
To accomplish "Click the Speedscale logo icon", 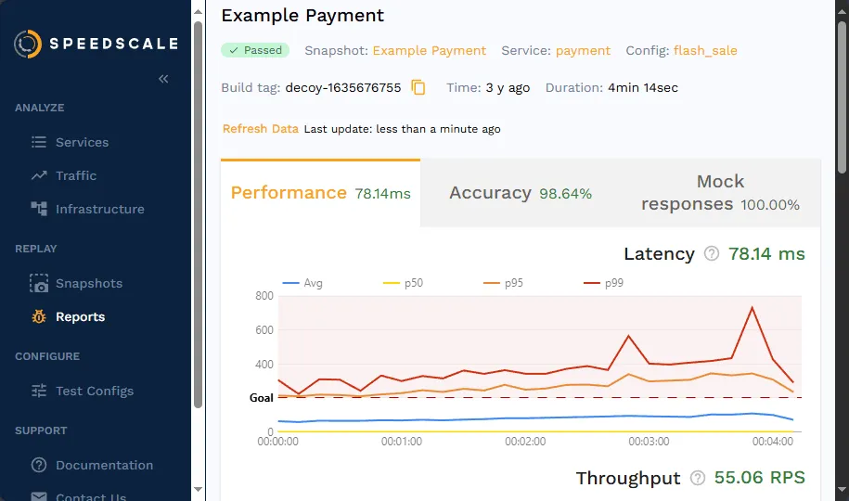I will 28,44.
